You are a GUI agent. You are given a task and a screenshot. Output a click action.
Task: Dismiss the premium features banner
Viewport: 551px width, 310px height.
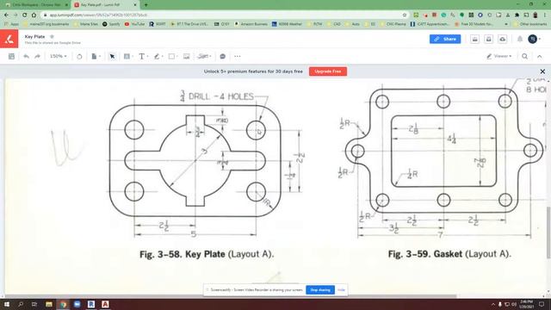(x=542, y=71)
